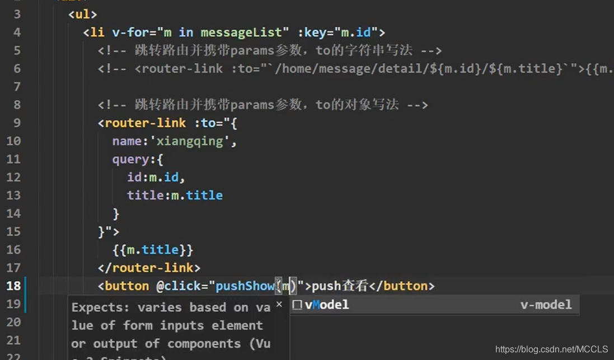This screenshot has height=360, width=614.
Task: Select the vModel autocomplete suggestion
Action: pos(435,305)
